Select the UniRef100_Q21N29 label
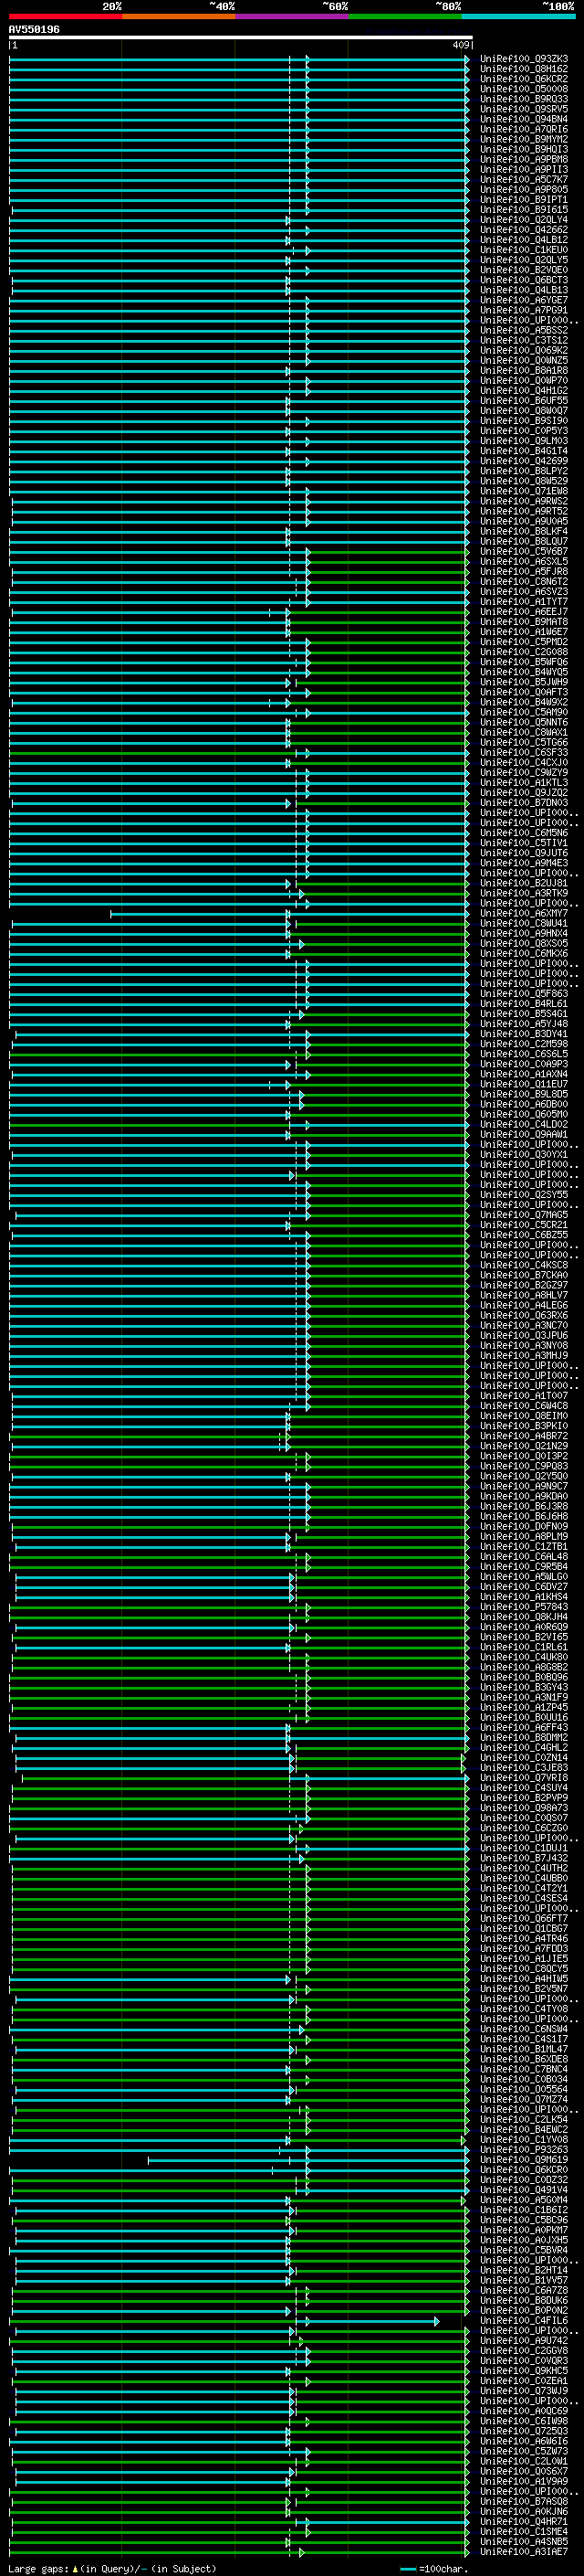The width and height of the screenshot is (584, 2576). 524,1446
